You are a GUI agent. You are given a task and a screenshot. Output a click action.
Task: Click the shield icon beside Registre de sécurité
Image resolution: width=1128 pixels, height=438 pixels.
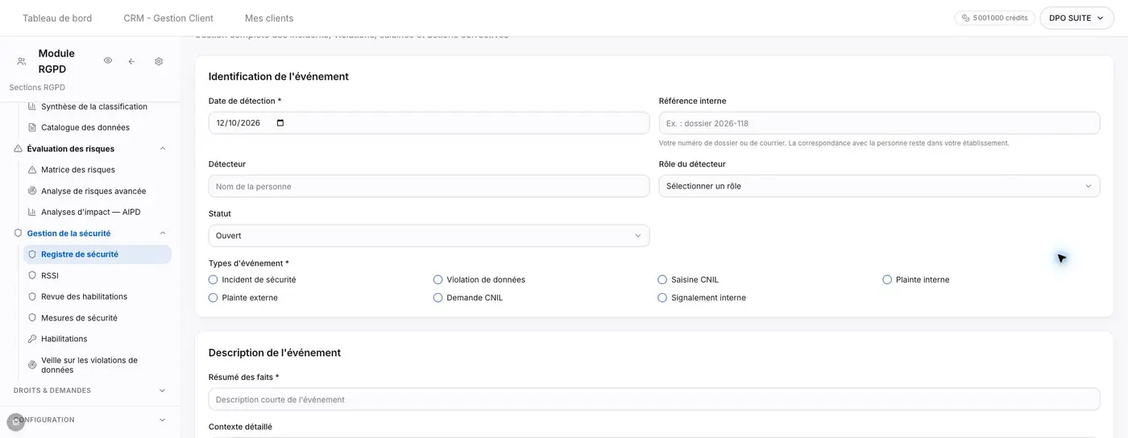32,254
